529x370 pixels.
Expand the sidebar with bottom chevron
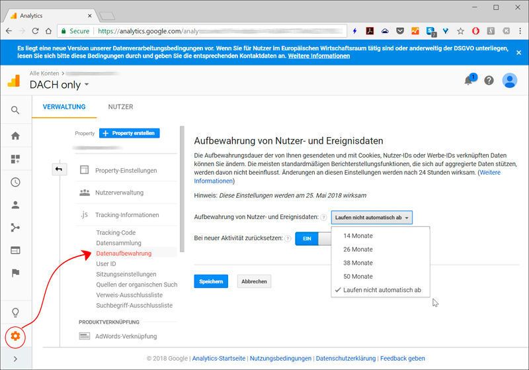15,359
